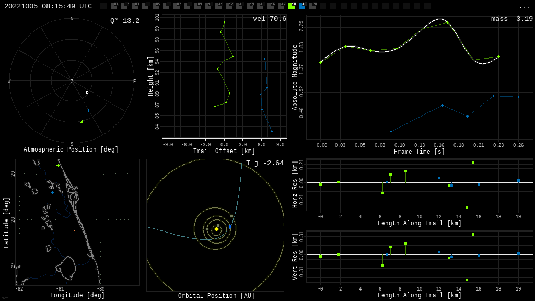
Task: Click the Vert Res [km] axis label
Action: 295,257
